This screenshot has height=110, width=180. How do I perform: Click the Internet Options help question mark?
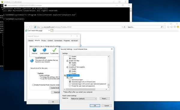[71, 36]
